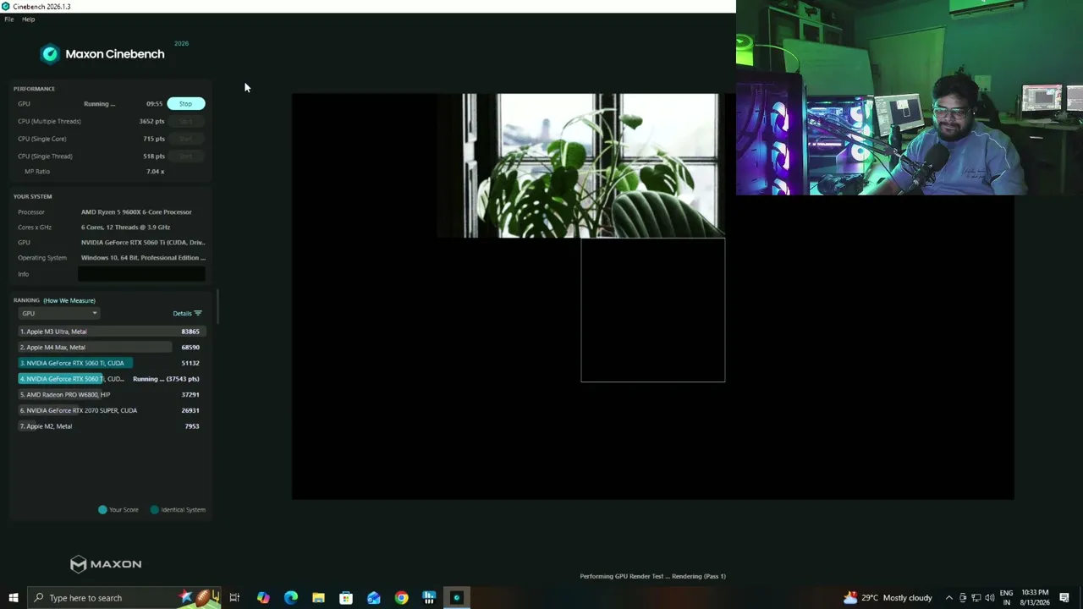Viewport: 1083px width, 609px height.
Task: Open Task View from the taskbar
Action: click(x=234, y=598)
